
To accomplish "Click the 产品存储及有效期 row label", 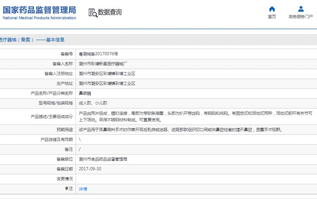I will [x=57, y=140].
